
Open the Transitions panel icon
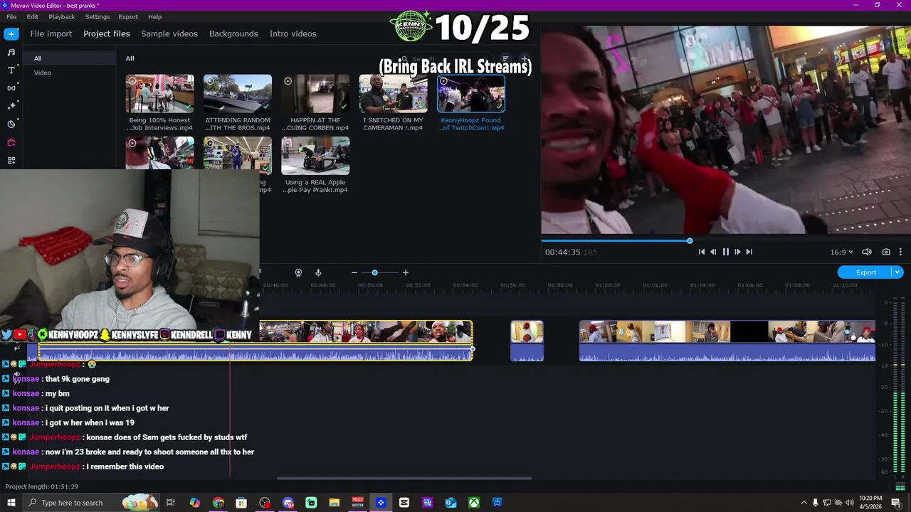[x=11, y=88]
